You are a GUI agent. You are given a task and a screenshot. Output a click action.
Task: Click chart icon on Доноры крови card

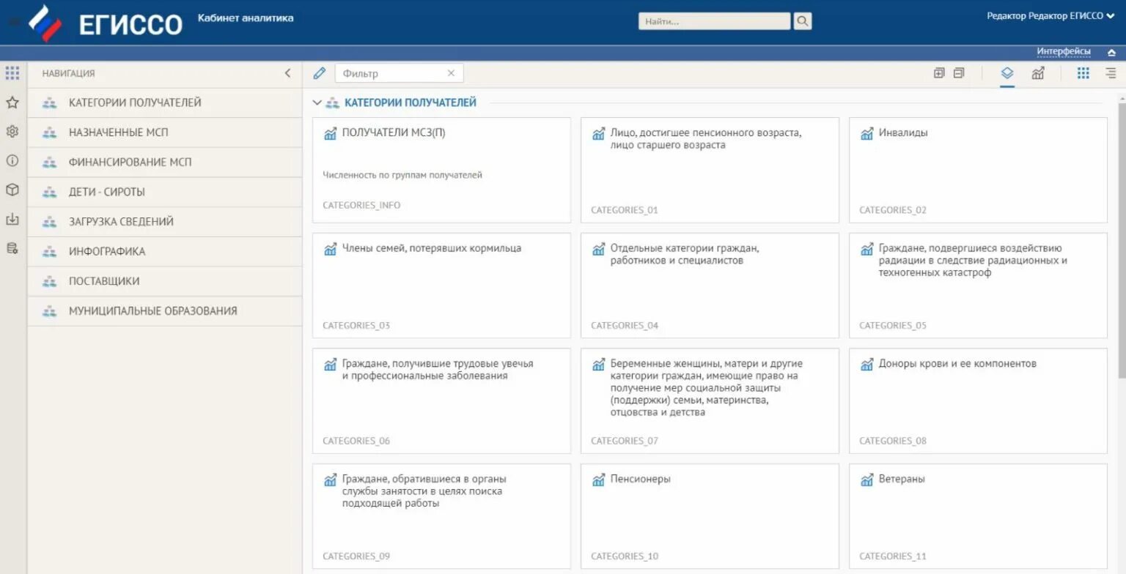866,364
